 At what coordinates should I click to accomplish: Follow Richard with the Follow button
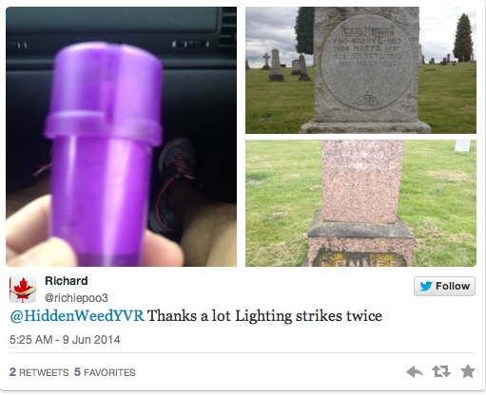(x=444, y=286)
